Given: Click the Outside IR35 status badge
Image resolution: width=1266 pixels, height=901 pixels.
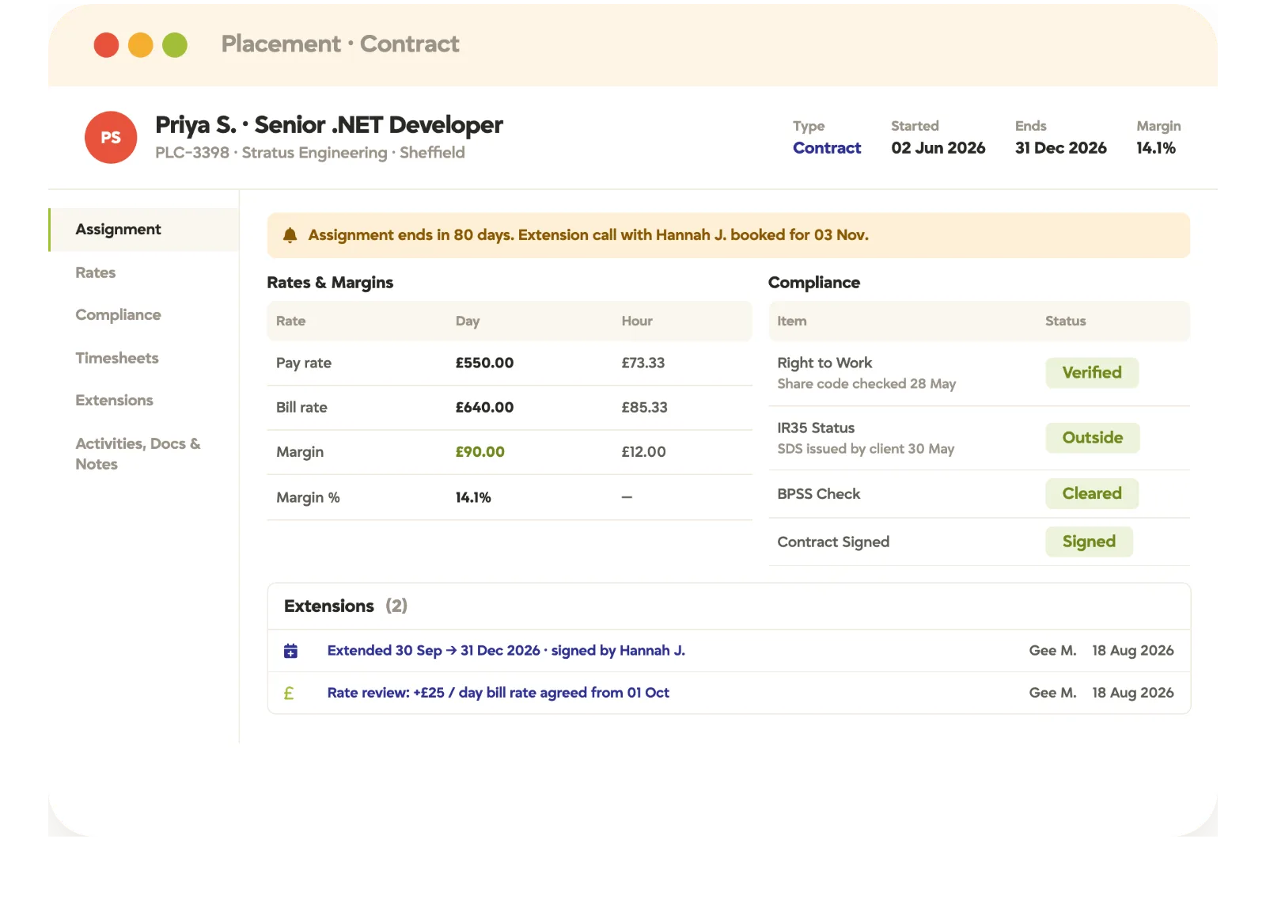Looking at the screenshot, I should click(1093, 438).
